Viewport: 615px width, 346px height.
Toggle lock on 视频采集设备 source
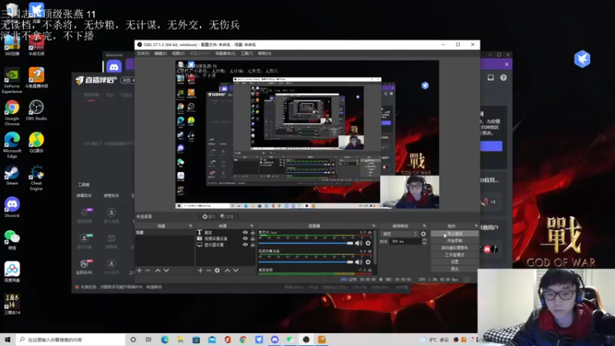coord(253,238)
